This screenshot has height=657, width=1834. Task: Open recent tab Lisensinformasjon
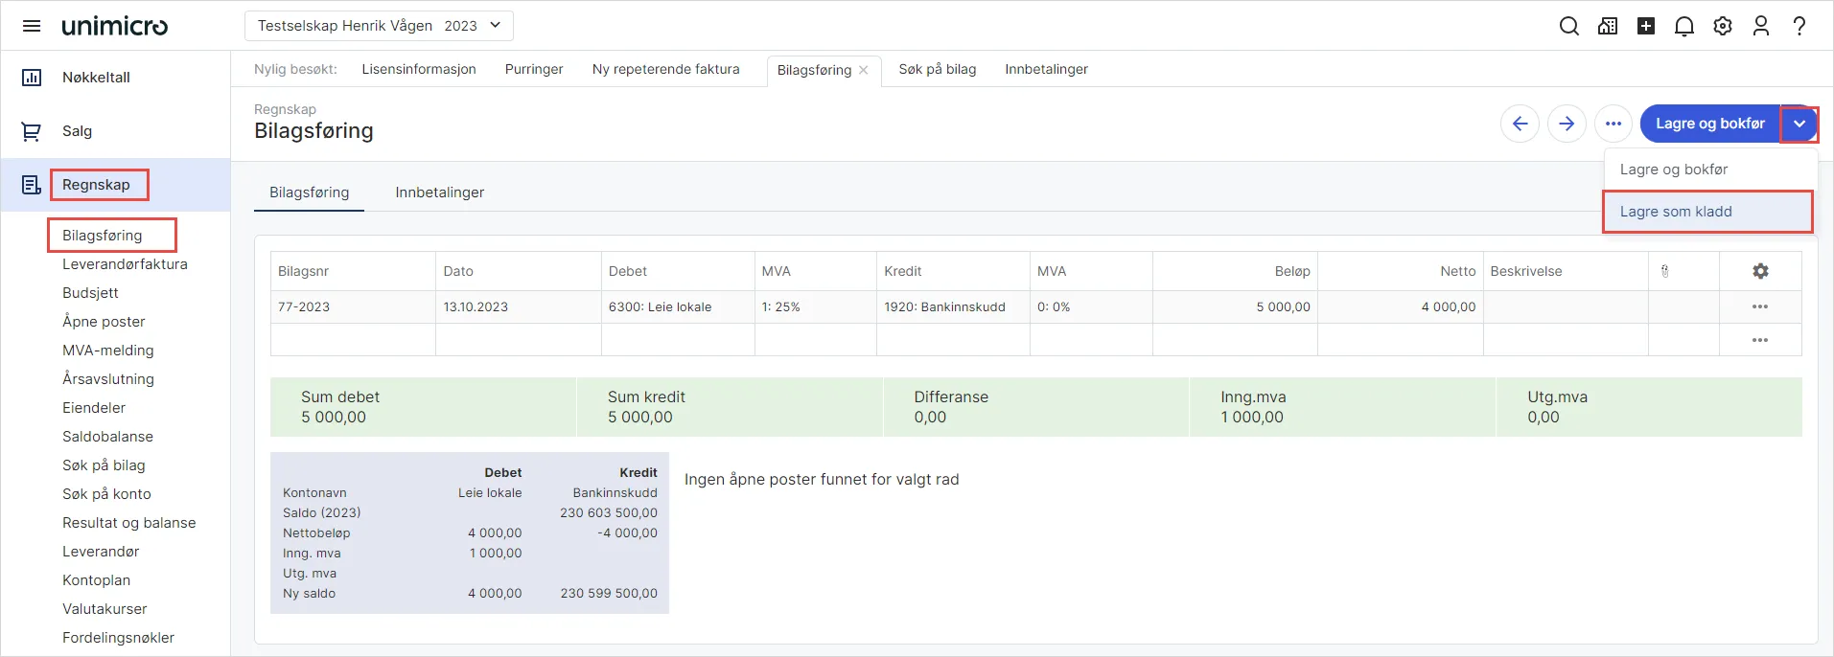[419, 69]
